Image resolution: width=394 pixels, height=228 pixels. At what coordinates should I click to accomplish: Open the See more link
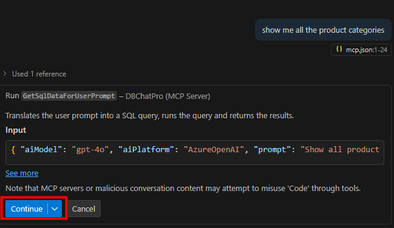pos(22,173)
